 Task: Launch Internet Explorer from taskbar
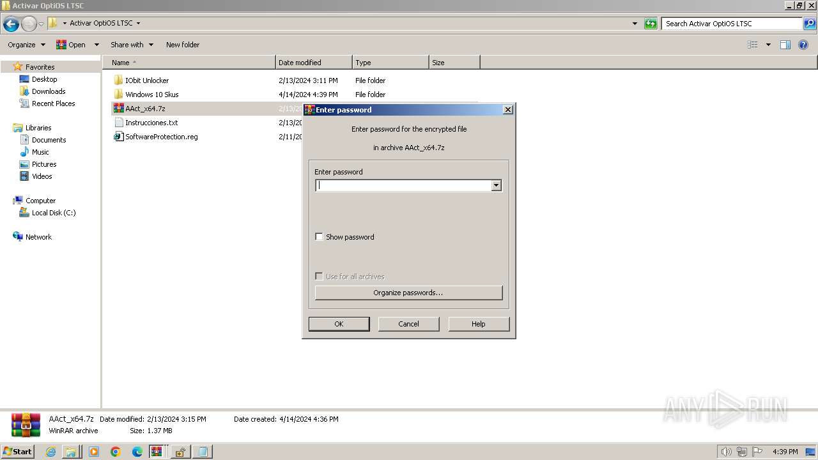pyautogui.click(x=51, y=452)
